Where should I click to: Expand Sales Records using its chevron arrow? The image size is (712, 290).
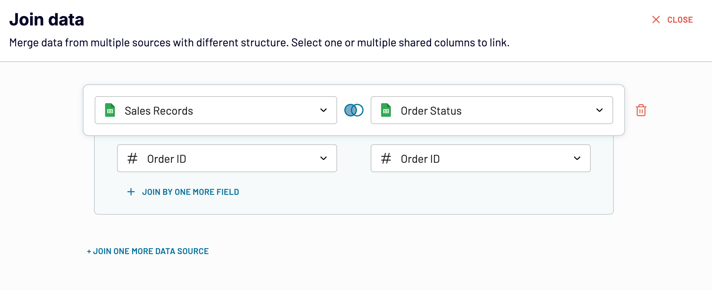tap(324, 110)
